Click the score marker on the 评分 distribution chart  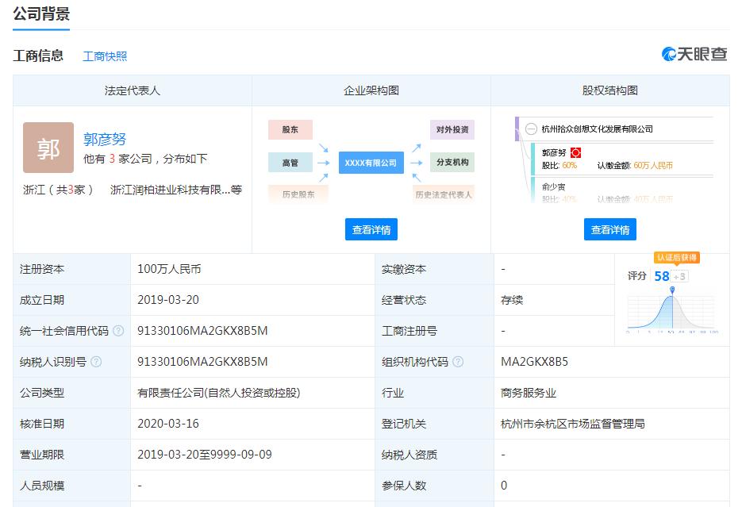click(673, 290)
